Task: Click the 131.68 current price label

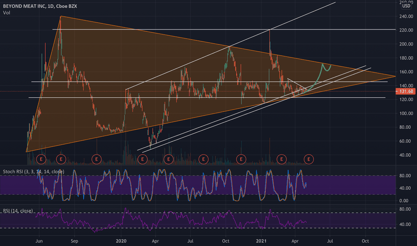Action: pos(406,92)
